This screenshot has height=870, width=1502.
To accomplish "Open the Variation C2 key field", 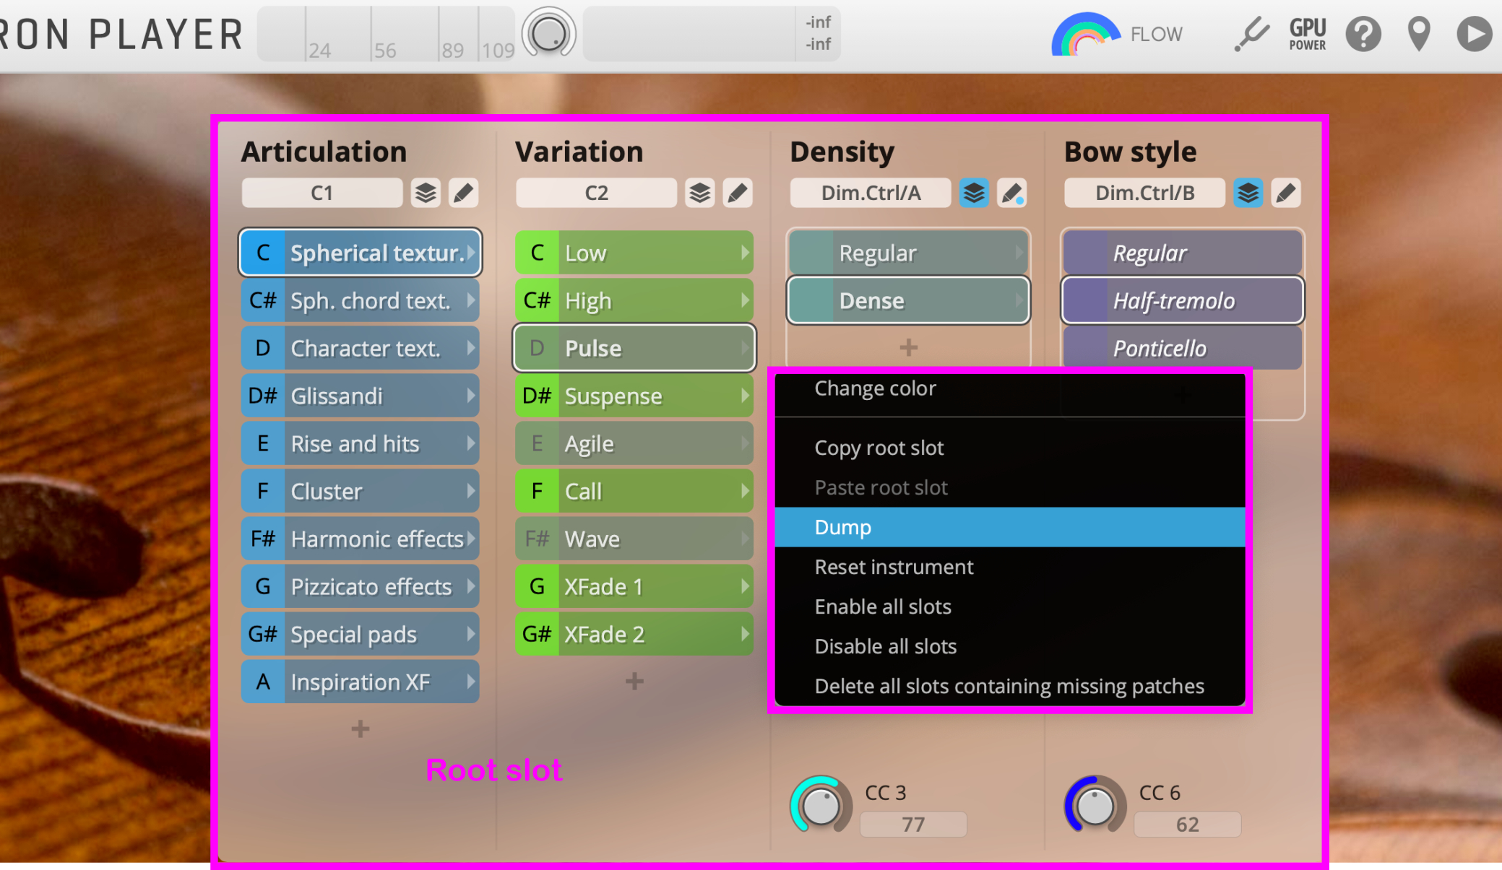I will pos(596,193).
